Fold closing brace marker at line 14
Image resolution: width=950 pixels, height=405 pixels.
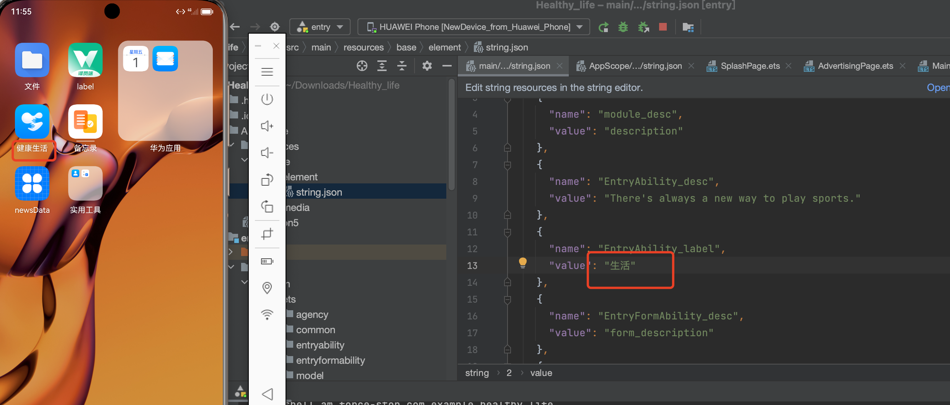click(x=508, y=282)
